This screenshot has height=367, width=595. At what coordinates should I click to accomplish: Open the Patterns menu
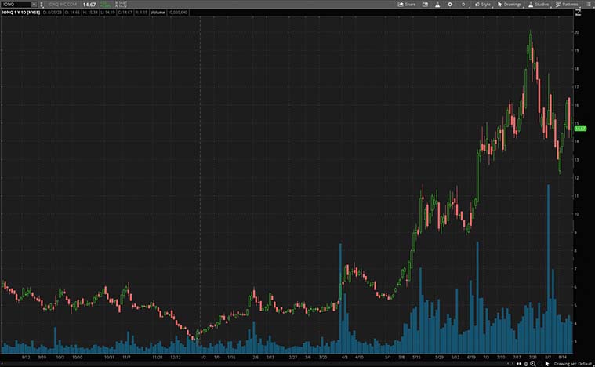pyautogui.click(x=567, y=4)
